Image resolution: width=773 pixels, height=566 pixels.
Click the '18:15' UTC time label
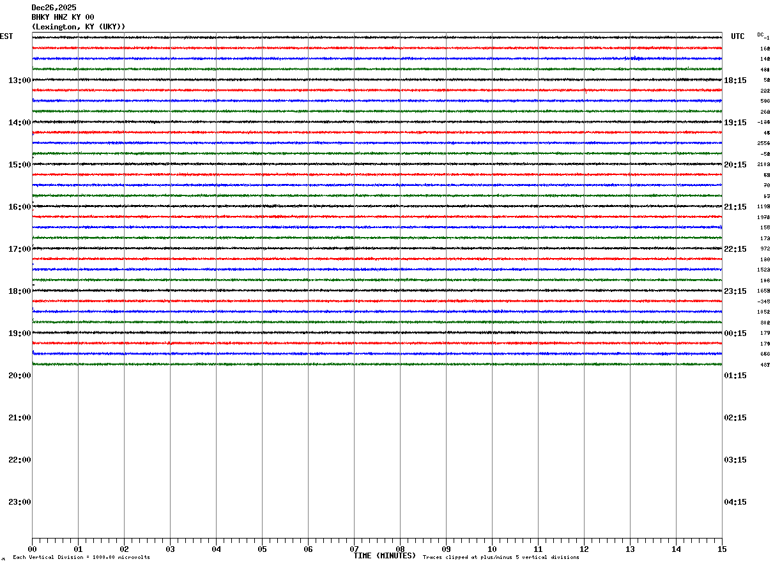[x=735, y=80]
